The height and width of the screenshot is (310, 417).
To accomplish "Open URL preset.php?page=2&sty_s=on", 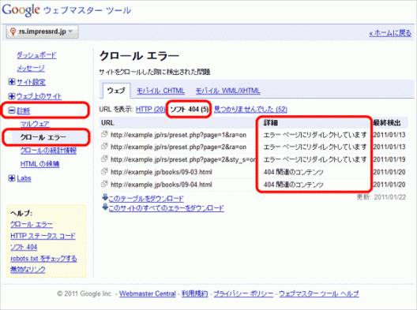I will coord(183,159).
